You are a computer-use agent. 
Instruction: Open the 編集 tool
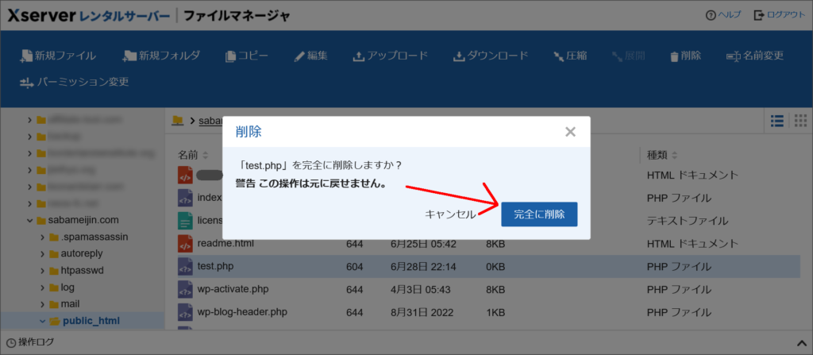[310, 56]
